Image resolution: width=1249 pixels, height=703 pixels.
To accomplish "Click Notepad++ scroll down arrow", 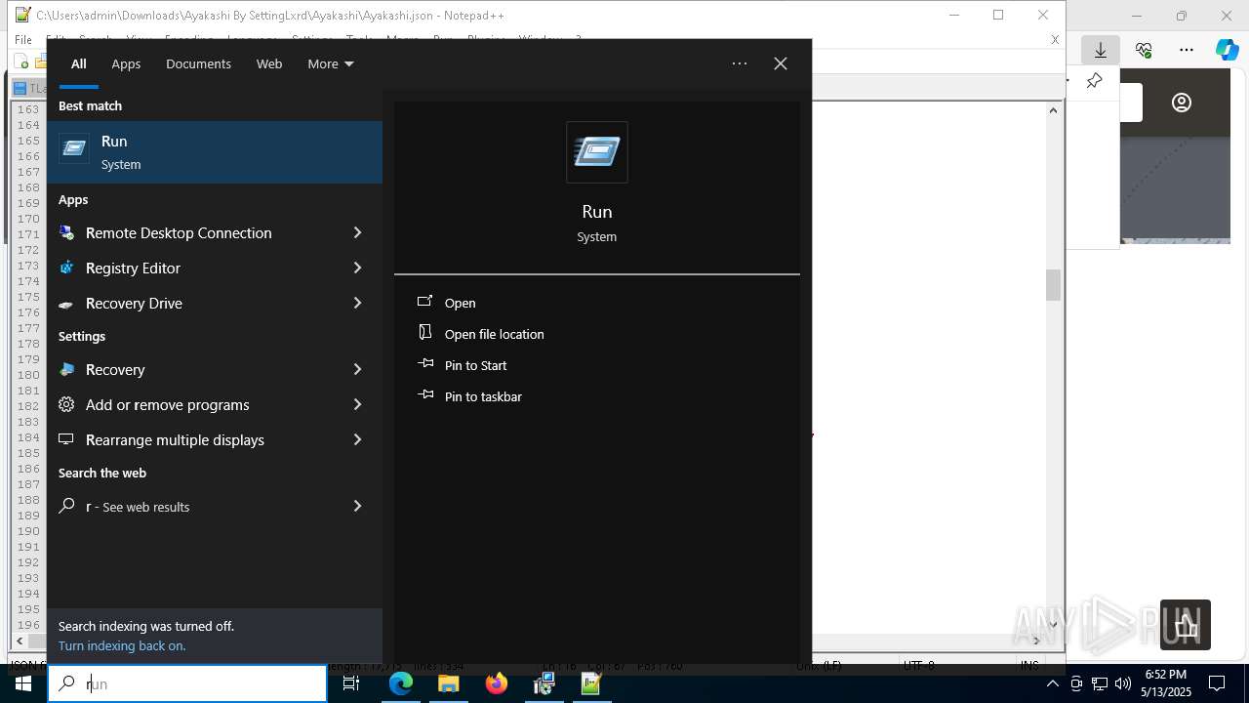I will pyautogui.click(x=1053, y=625).
